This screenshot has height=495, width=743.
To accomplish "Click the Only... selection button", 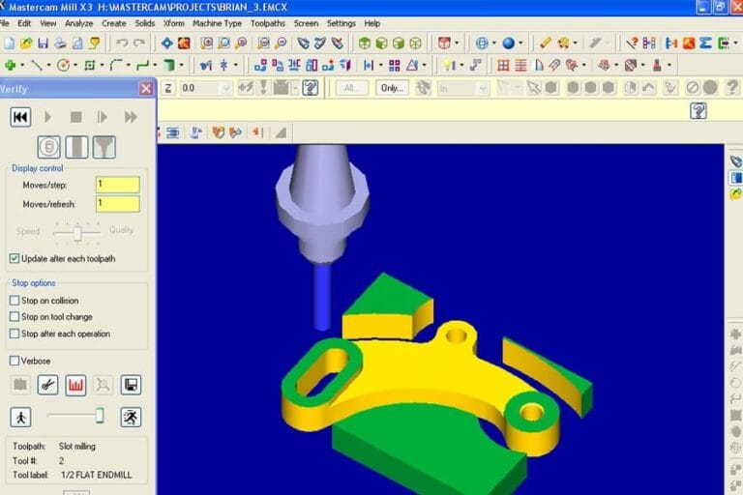I will pos(391,88).
